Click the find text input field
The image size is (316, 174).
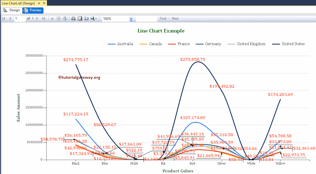point(147,19)
